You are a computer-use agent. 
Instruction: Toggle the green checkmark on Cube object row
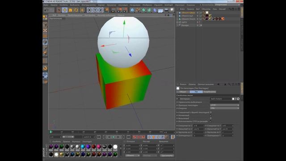(201, 16)
